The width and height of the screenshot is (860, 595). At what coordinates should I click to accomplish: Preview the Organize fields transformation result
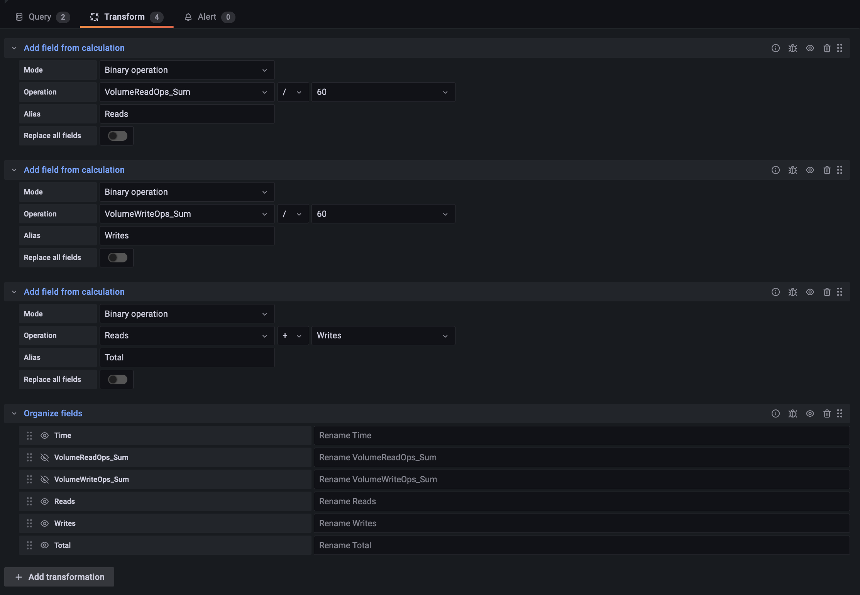(810, 413)
